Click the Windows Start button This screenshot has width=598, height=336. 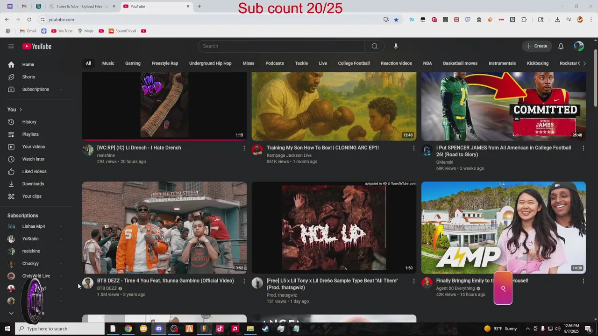pos(7,329)
